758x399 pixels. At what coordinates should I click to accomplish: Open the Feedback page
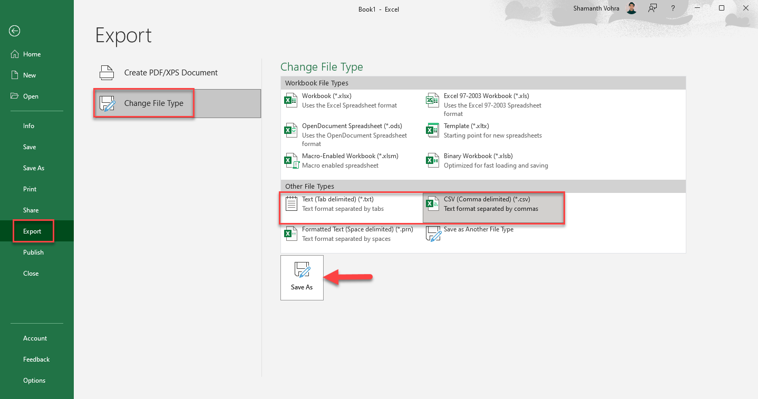(x=37, y=359)
